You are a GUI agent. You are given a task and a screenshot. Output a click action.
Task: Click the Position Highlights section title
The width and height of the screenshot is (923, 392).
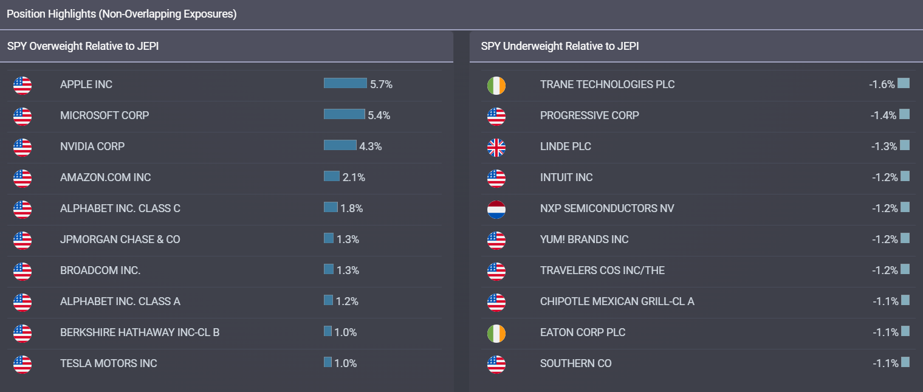pyautogui.click(x=122, y=14)
